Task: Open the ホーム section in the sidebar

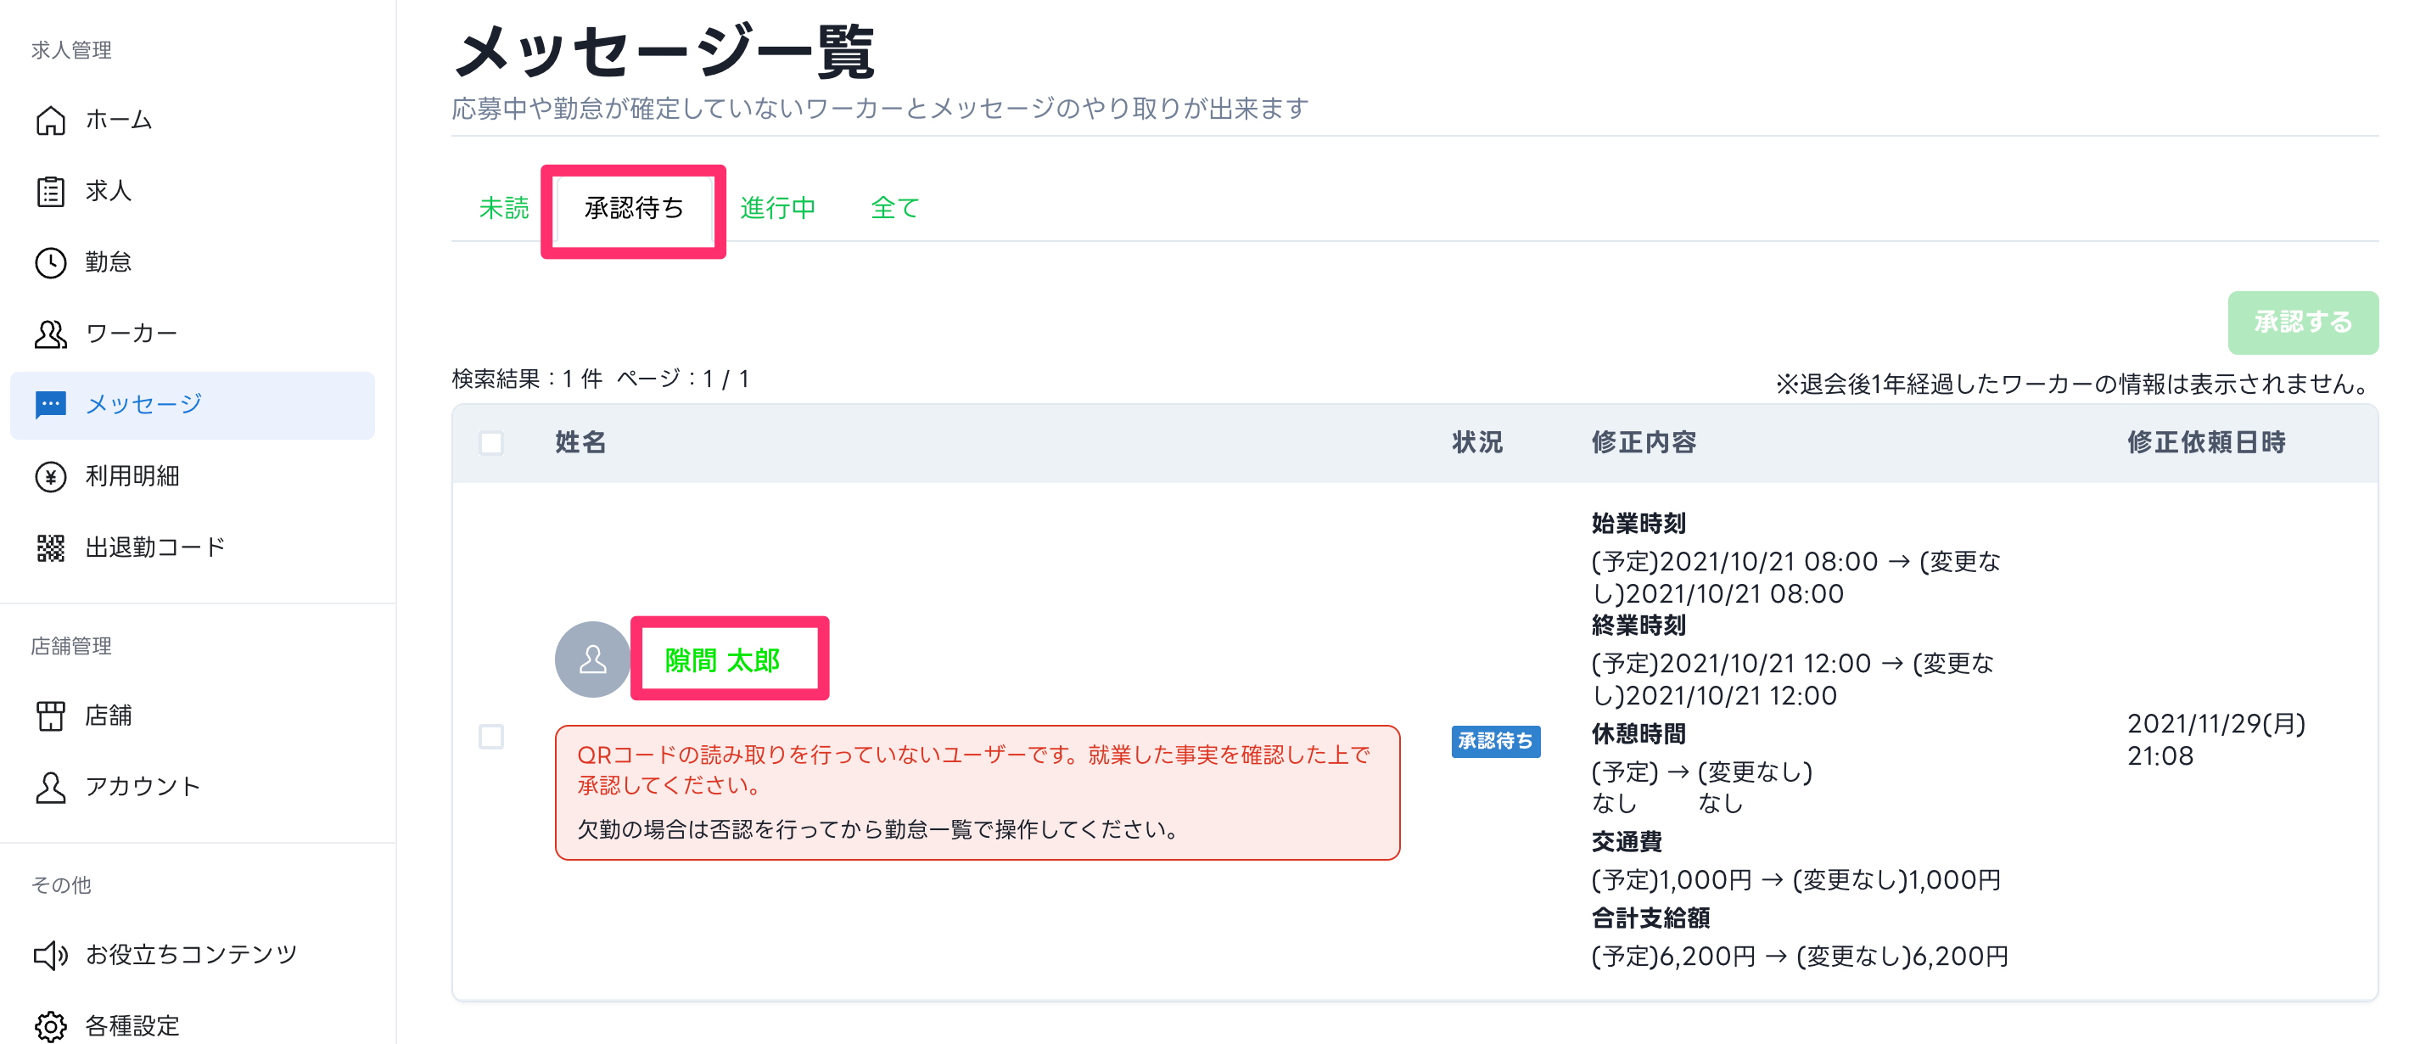Action: pos(52,121)
